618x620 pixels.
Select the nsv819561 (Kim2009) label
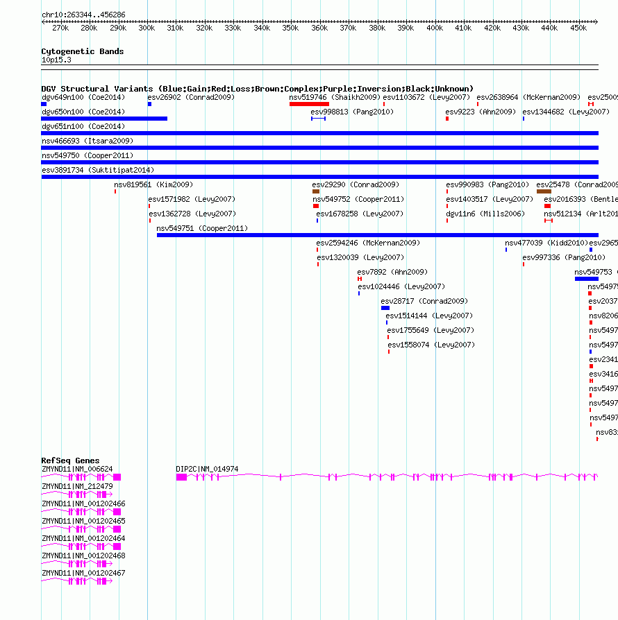[x=153, y=184]
